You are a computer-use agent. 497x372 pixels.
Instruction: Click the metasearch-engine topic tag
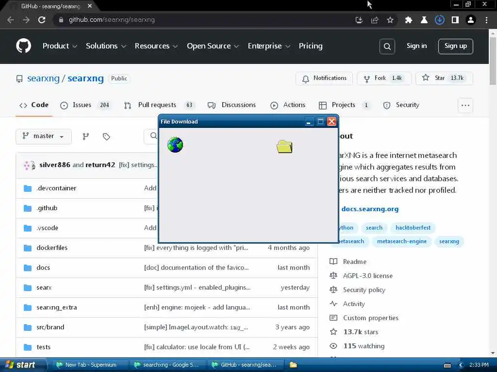click(x=401, y=241)
